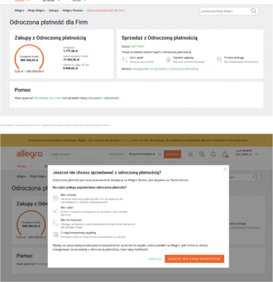This screenshot has height=282, width=273.
Task: Click the Szybkie wpływy icon
Action: point(168,60)
